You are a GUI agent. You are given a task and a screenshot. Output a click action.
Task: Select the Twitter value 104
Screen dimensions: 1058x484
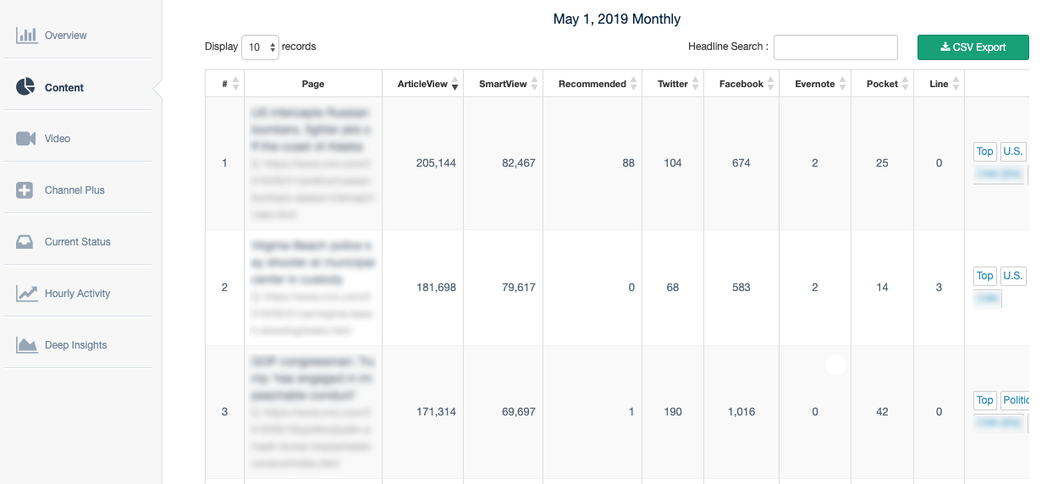coord(673,163)
